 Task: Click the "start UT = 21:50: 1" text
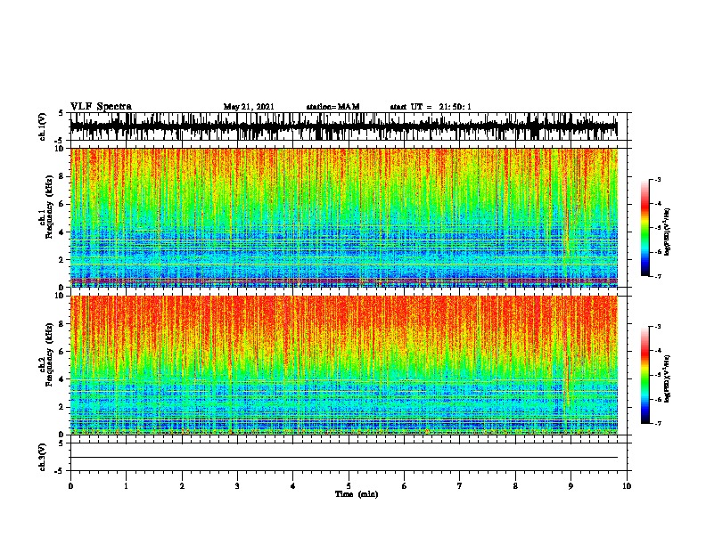click(x=431, y=107)
